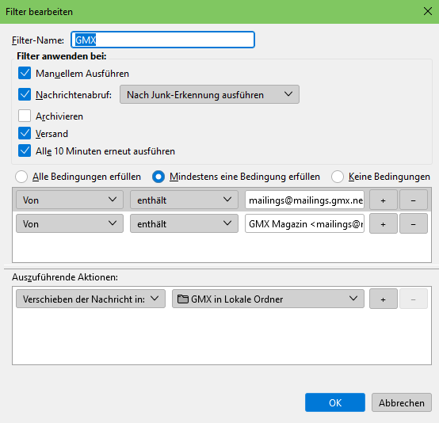Remove the mailings@mailings.gmx.net condition row

click(414, 200)
